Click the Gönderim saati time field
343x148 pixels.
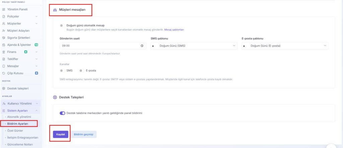click(103, 46)
